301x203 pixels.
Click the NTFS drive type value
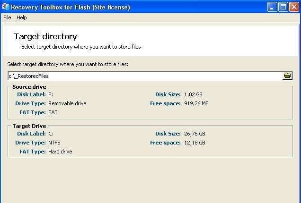click(x=54, y=143)
